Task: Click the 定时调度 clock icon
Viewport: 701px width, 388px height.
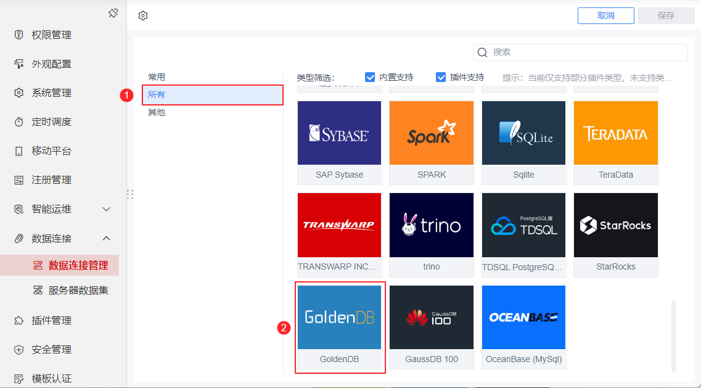Action: tap(18, 122)
